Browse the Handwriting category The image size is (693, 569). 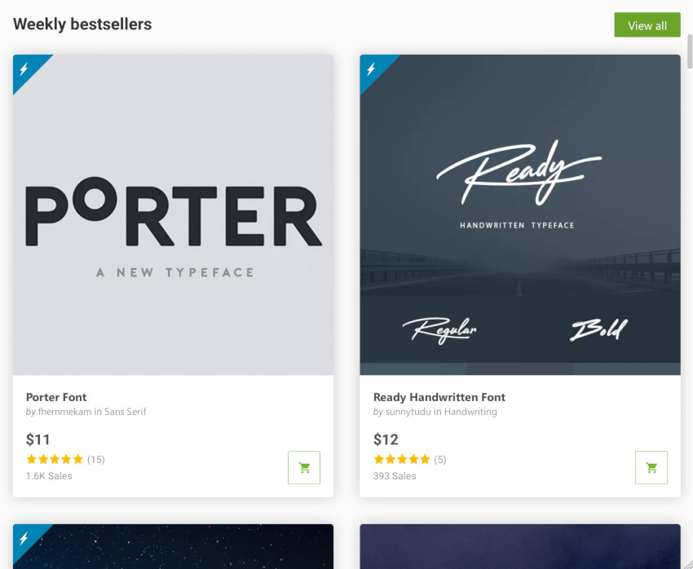click(x=470, y=412)
